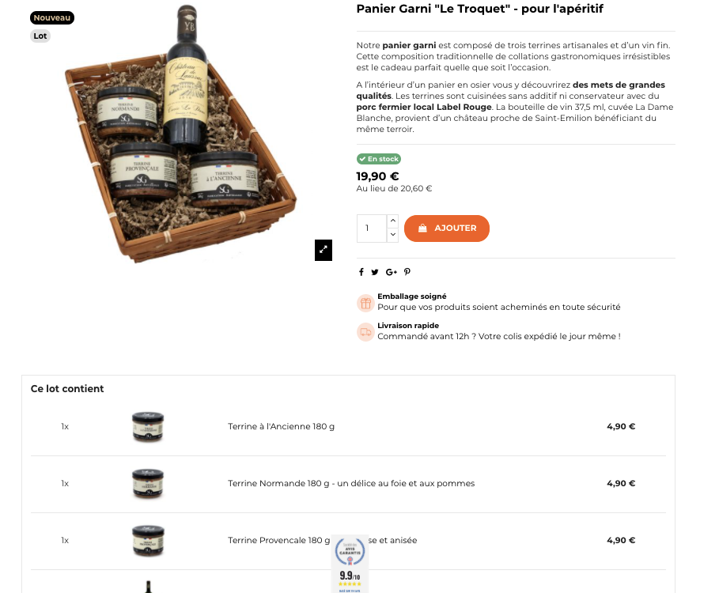Increase quantity with up arrow
The width and height of the screenshot is (719, 593).
pos(392,221)
